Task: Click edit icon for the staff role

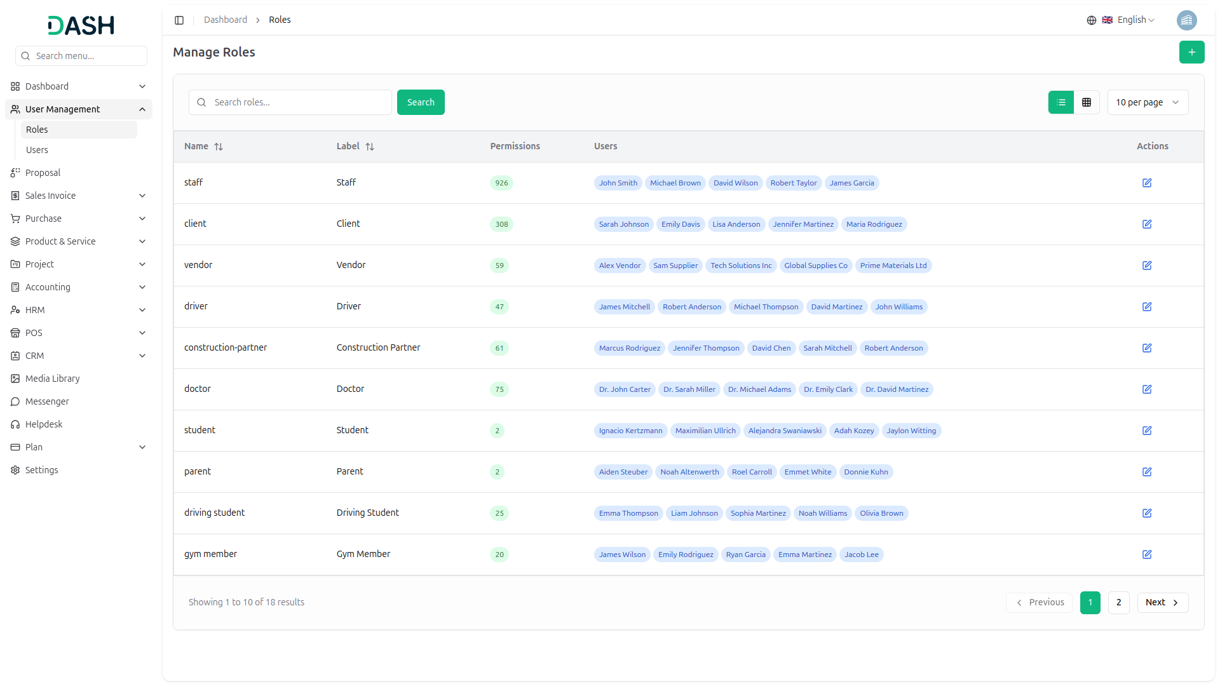Action: pyautogui.click(x=1147, y=183)
